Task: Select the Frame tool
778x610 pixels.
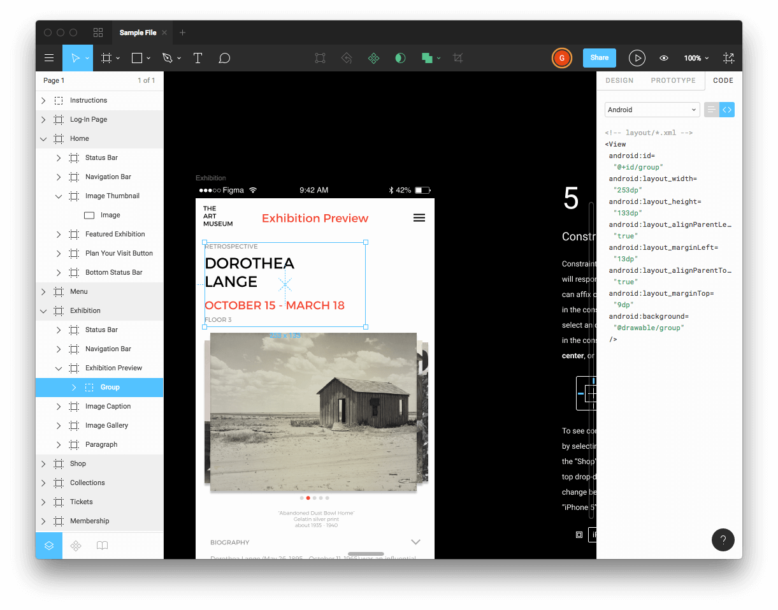Action: click(x=106, y=58)
